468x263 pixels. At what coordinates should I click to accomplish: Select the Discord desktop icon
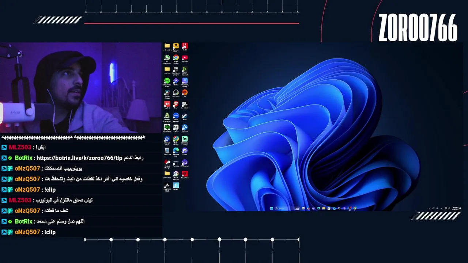tap(185, 152)
